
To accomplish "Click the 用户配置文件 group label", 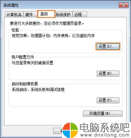I will point(23,57).
